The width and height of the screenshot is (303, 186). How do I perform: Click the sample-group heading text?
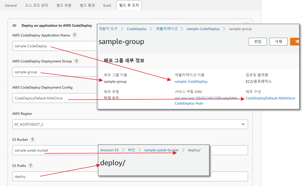(121, 42)
